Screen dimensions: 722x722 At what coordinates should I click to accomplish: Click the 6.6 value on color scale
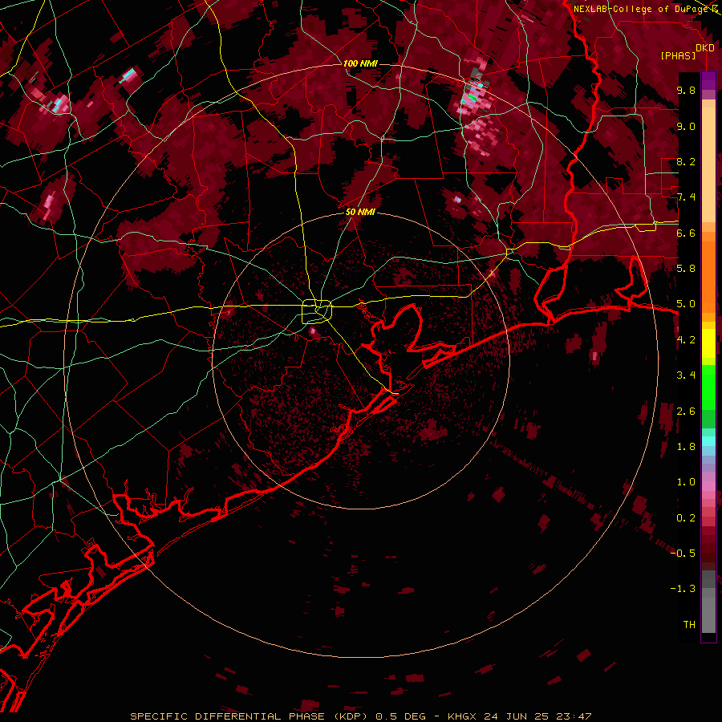click(x=686, y=233)
